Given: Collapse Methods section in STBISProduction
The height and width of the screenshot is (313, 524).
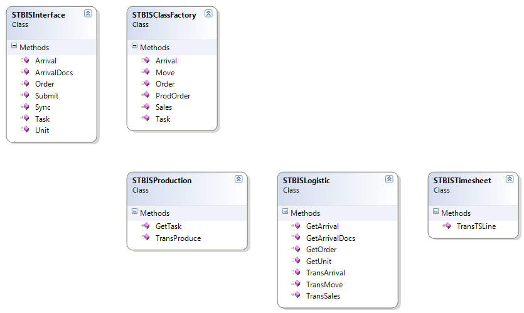Looking at the screenshot, I should tap(135, 213).
